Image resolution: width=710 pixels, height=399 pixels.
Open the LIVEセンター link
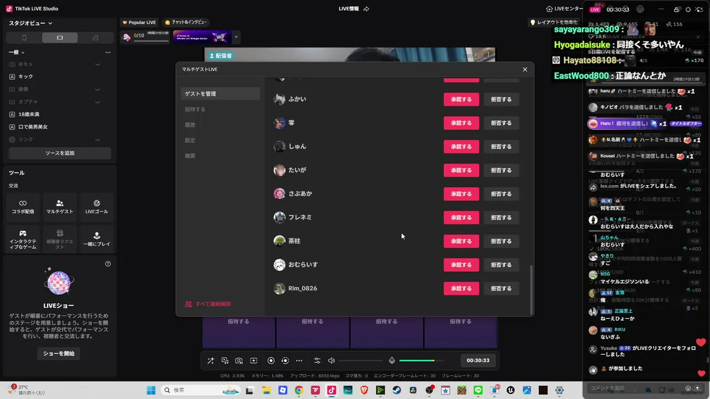coord(565,9)
